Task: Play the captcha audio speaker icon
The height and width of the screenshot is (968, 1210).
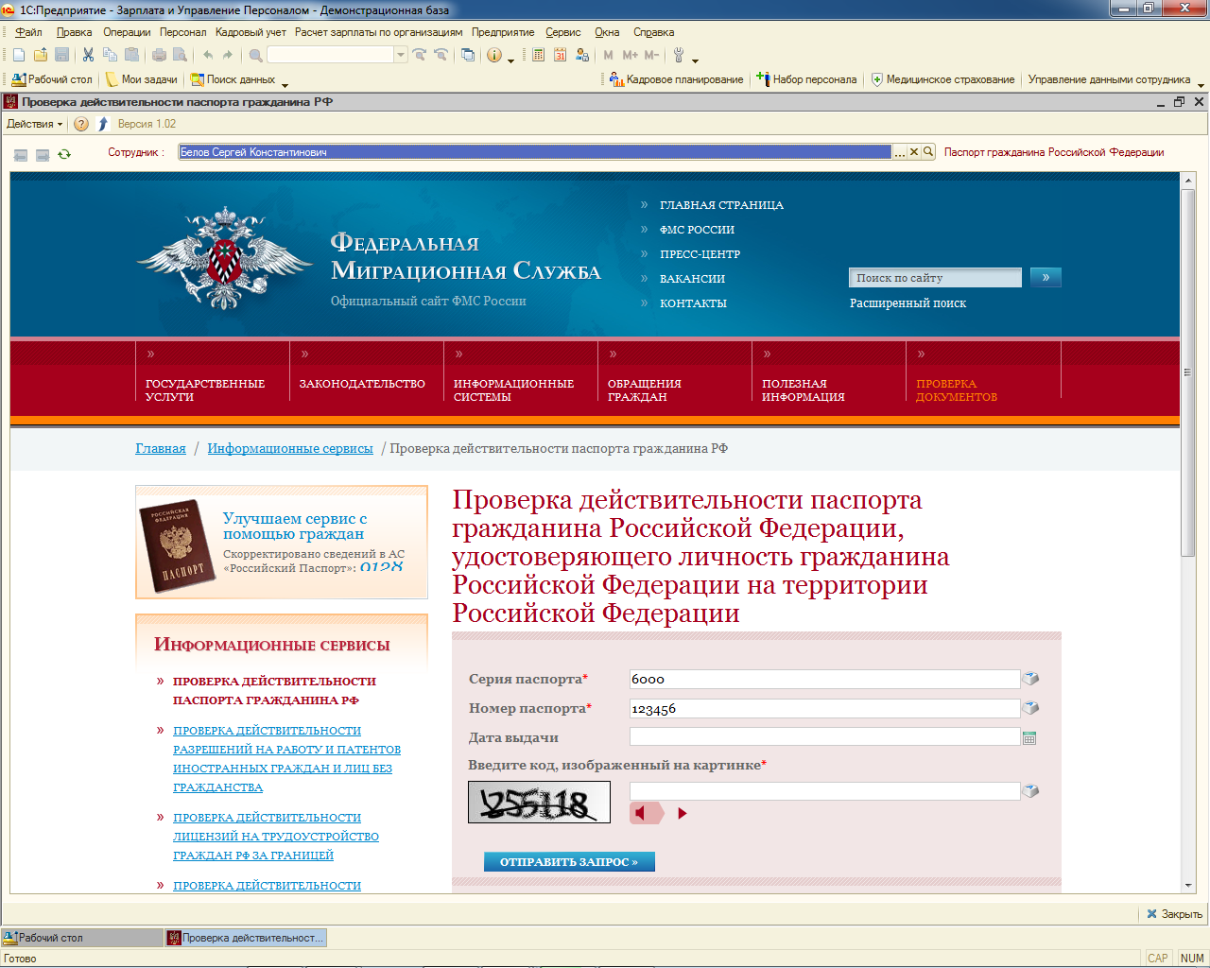Action: [x=648, y=813]
